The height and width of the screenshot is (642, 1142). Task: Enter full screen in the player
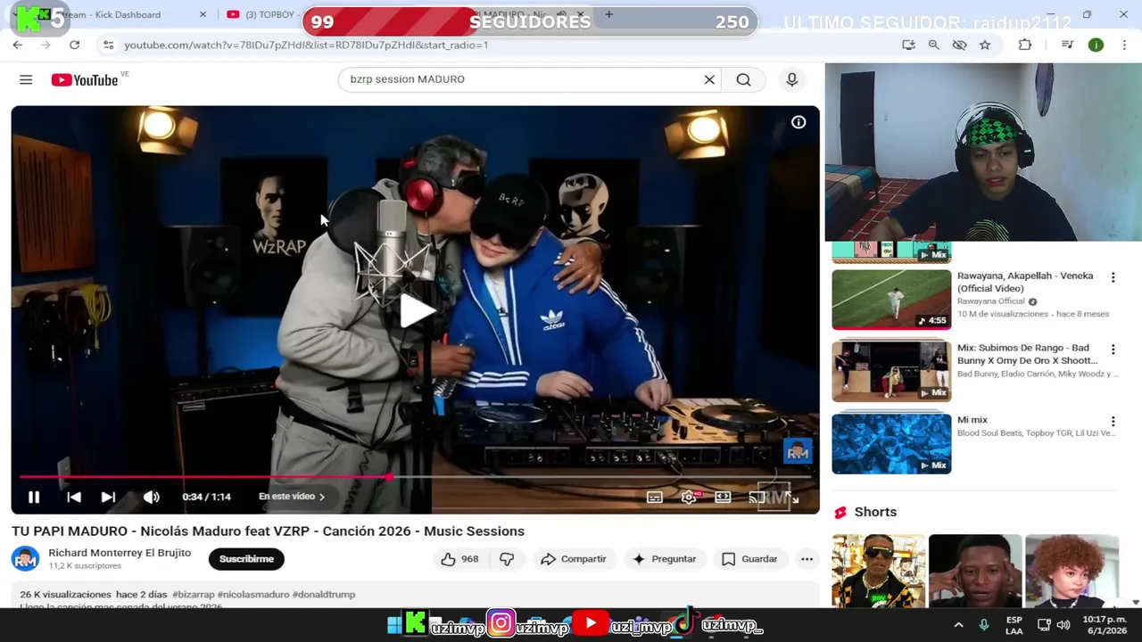coord(791,497)
